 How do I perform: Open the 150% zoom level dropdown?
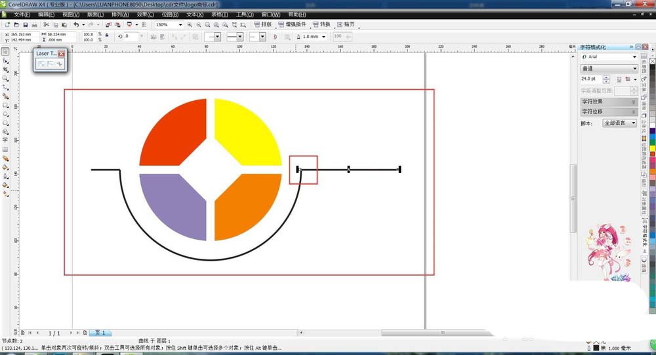tap(180, 25)
